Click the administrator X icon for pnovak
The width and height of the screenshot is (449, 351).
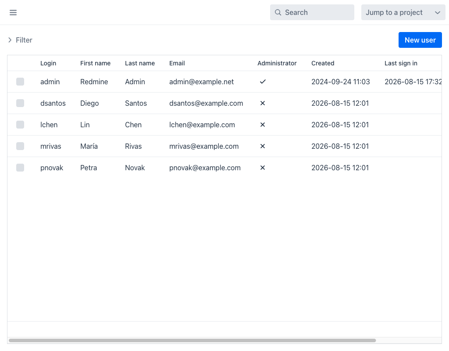click(x=262, y=168)
